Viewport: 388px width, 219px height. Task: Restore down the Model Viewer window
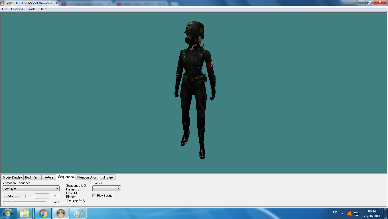[369, 2]
